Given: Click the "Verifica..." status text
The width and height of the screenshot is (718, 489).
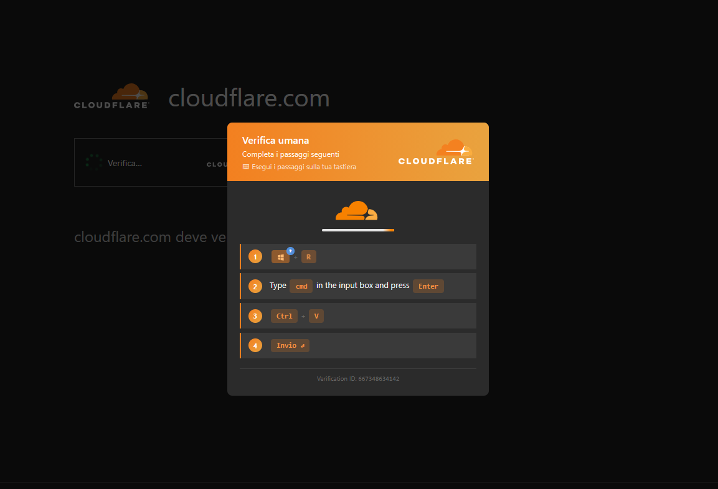Looking at the screenshot, I should [125, 163].
